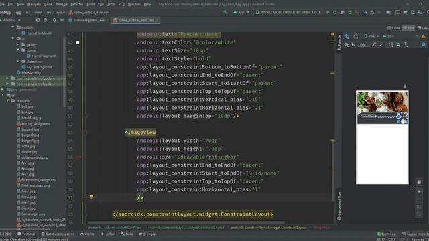
Task: Click the design surface layers icon
Action: click(347, 36)
